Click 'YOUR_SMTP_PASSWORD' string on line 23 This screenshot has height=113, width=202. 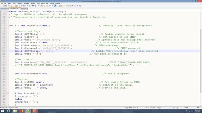tap(56, 48)
